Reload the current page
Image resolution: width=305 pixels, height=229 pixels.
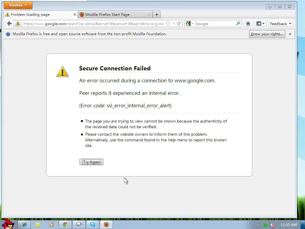pos(179,24)
